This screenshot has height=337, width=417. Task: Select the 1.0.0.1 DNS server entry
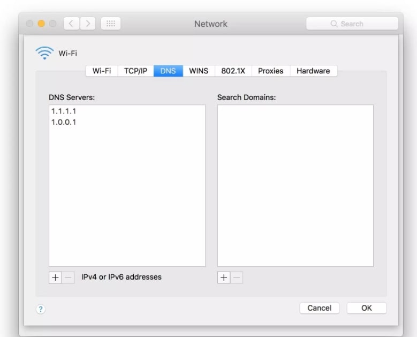(64, 122)
